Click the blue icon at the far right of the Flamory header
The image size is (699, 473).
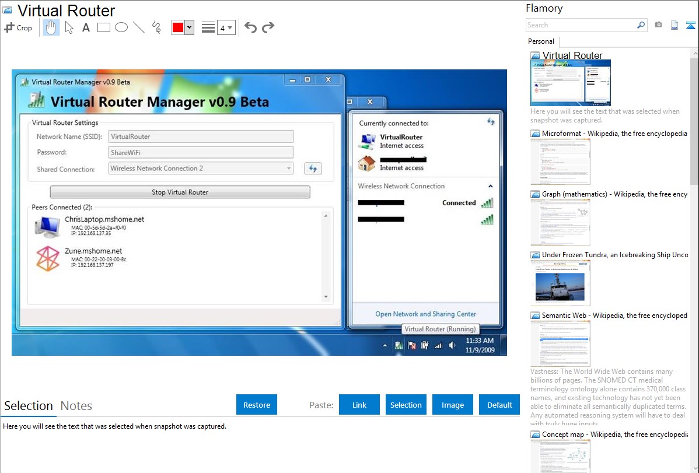point(690,25)
